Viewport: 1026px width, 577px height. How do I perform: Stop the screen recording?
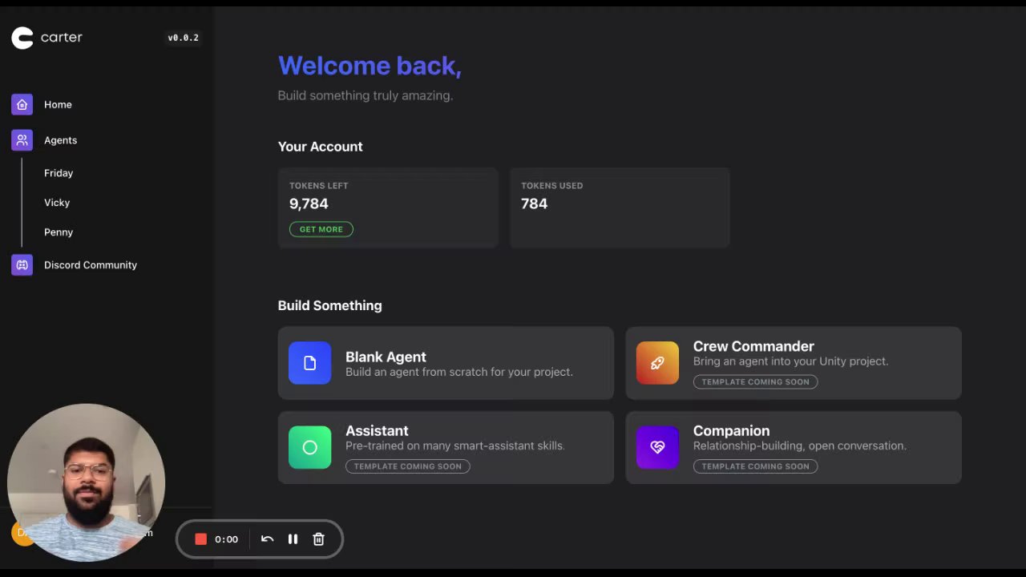pos(200,539)
